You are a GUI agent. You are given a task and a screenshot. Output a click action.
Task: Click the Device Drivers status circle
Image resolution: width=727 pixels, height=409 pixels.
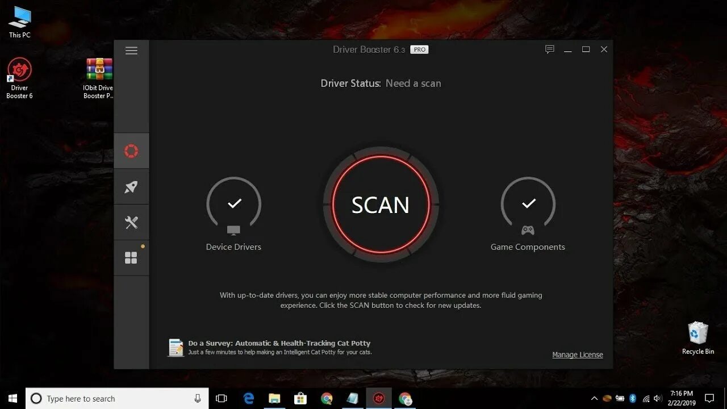[x=233, y=204]
